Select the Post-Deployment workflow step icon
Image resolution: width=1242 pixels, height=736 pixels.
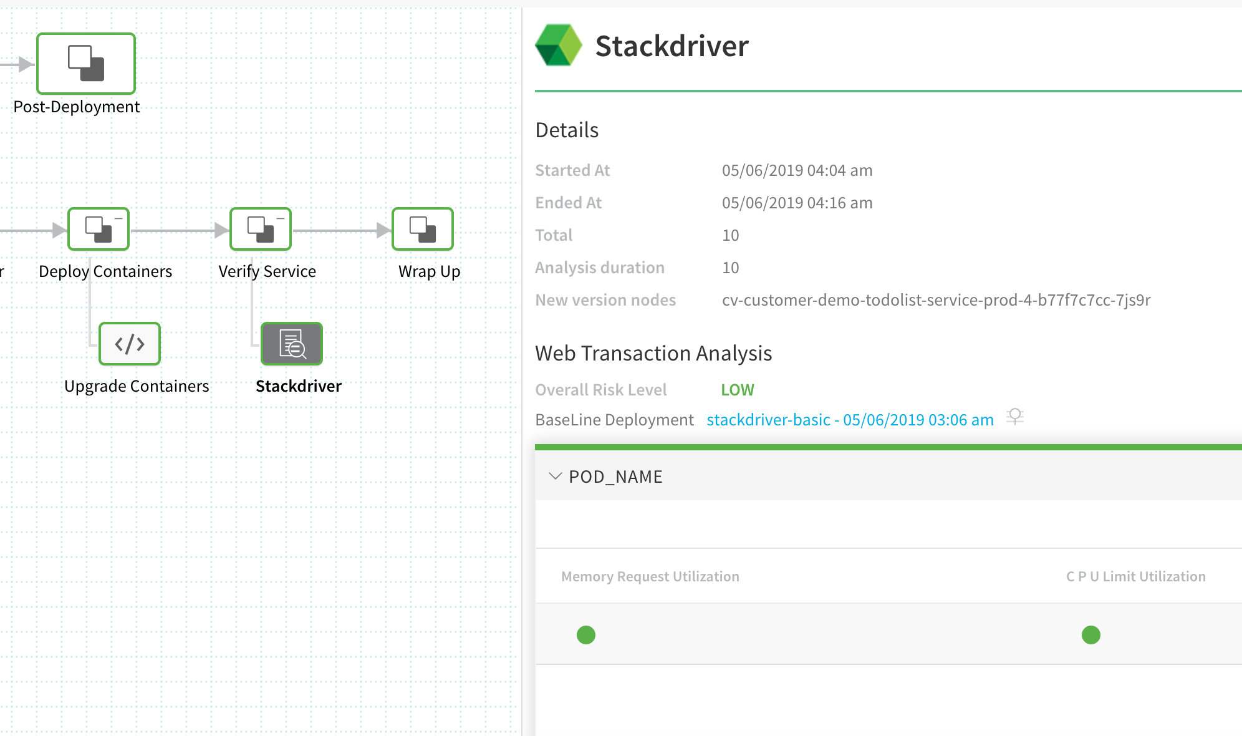coord(86,64)
